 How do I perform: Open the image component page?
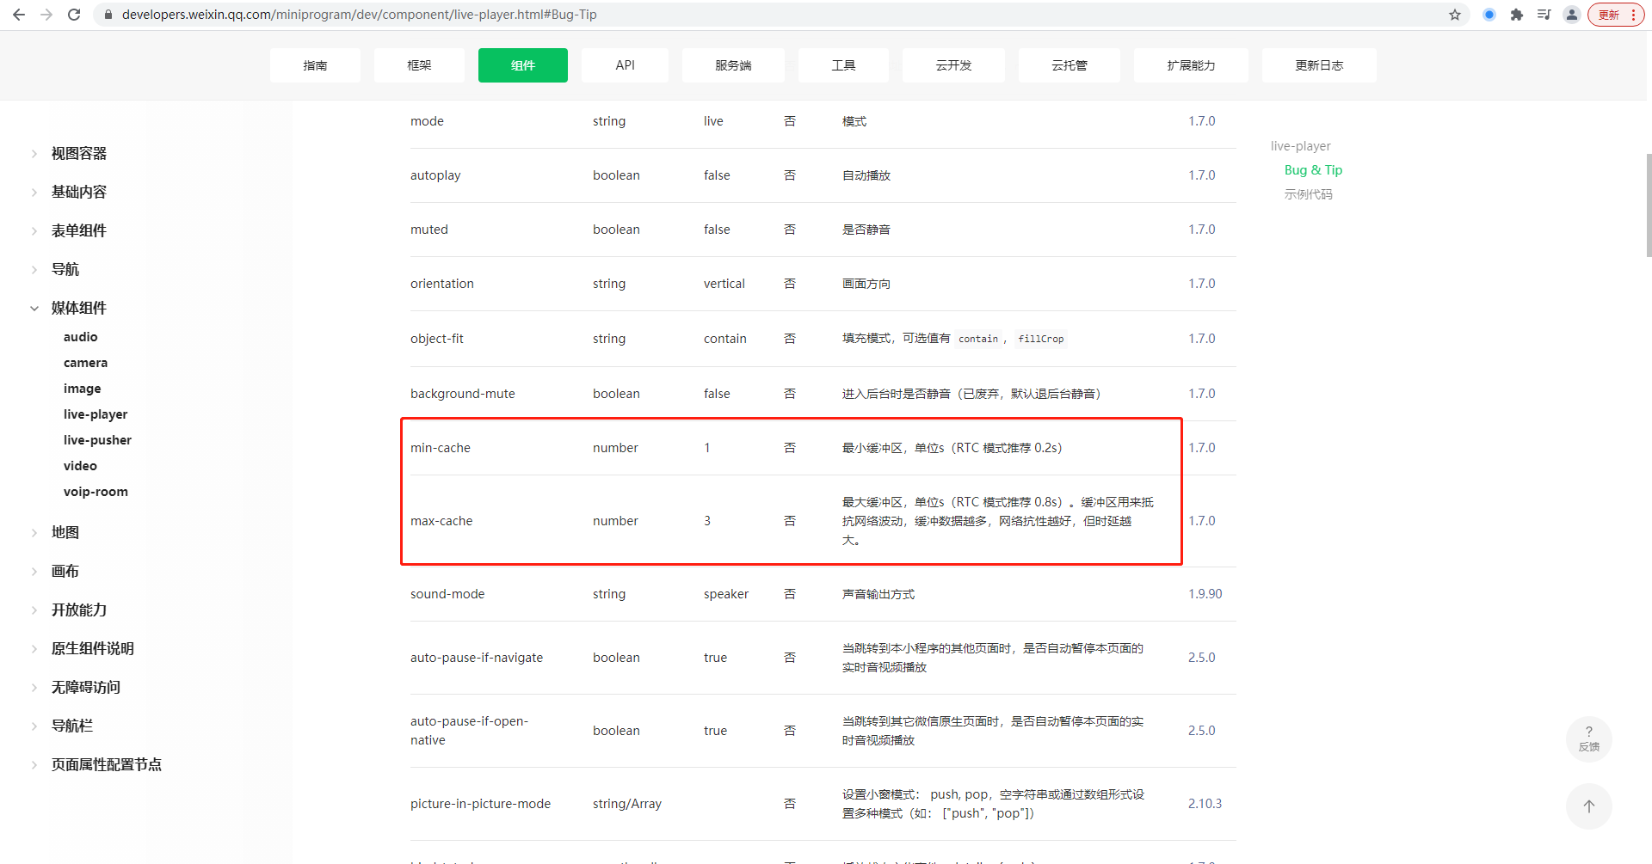point(83,389)
